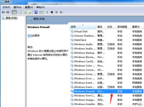Select the Windows Audio service row
144x107 pixels.
click(107, 44)
